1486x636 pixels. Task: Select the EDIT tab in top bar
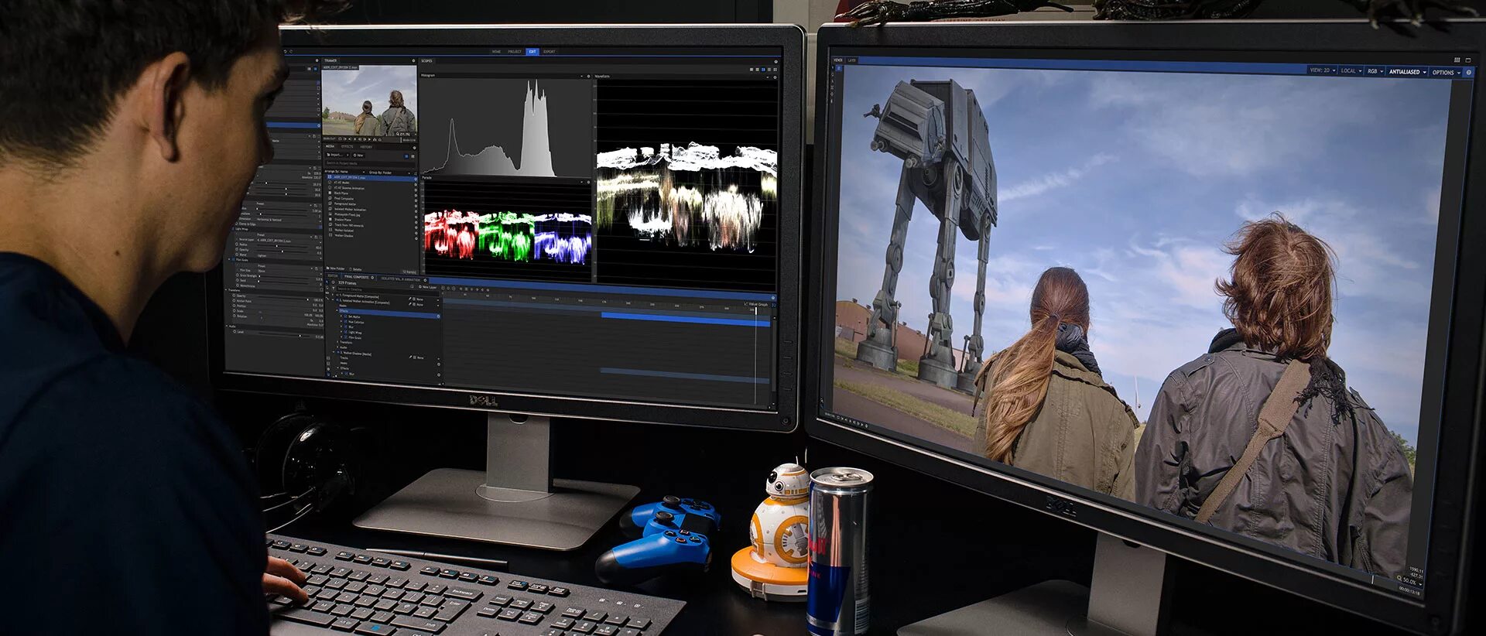tap(532, 52)
